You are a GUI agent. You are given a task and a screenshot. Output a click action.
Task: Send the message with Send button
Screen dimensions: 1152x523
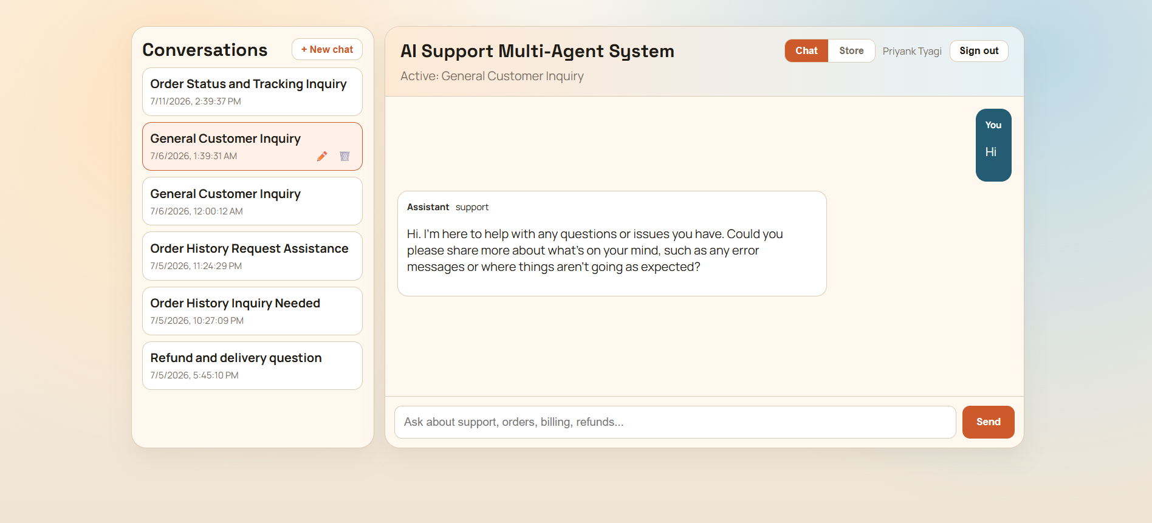point(988,422)
